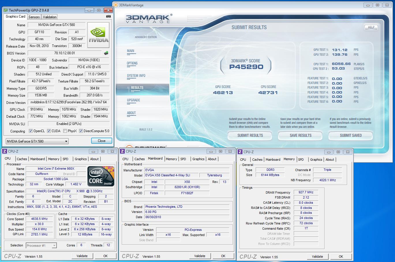Screen dimensions: 395x262
Task: Click Validate in the CPU-Z Memory window
Action: point(317,257)
